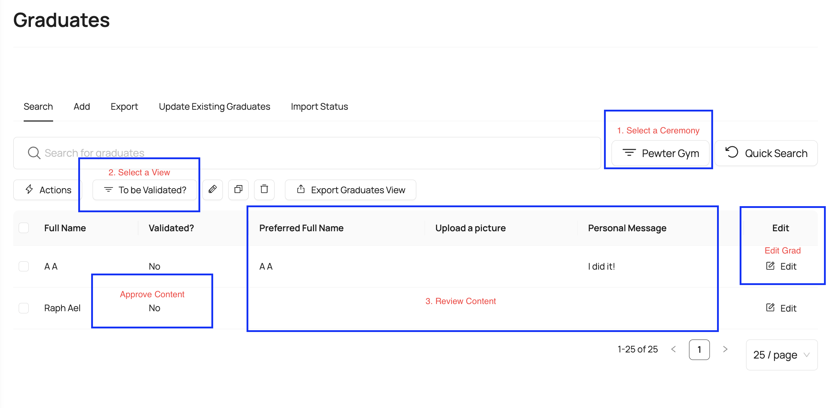
Task: Switch to the Export tab
Action: [x=124, y=107]
